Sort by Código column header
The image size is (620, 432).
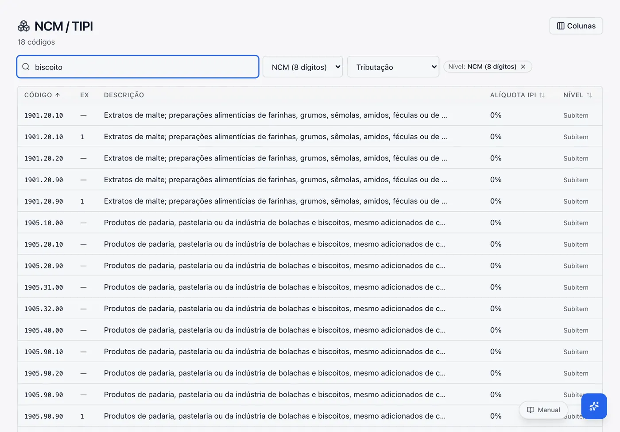tap(42, 95)
